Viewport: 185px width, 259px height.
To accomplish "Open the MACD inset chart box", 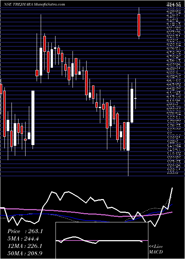I will coord(102,240).
